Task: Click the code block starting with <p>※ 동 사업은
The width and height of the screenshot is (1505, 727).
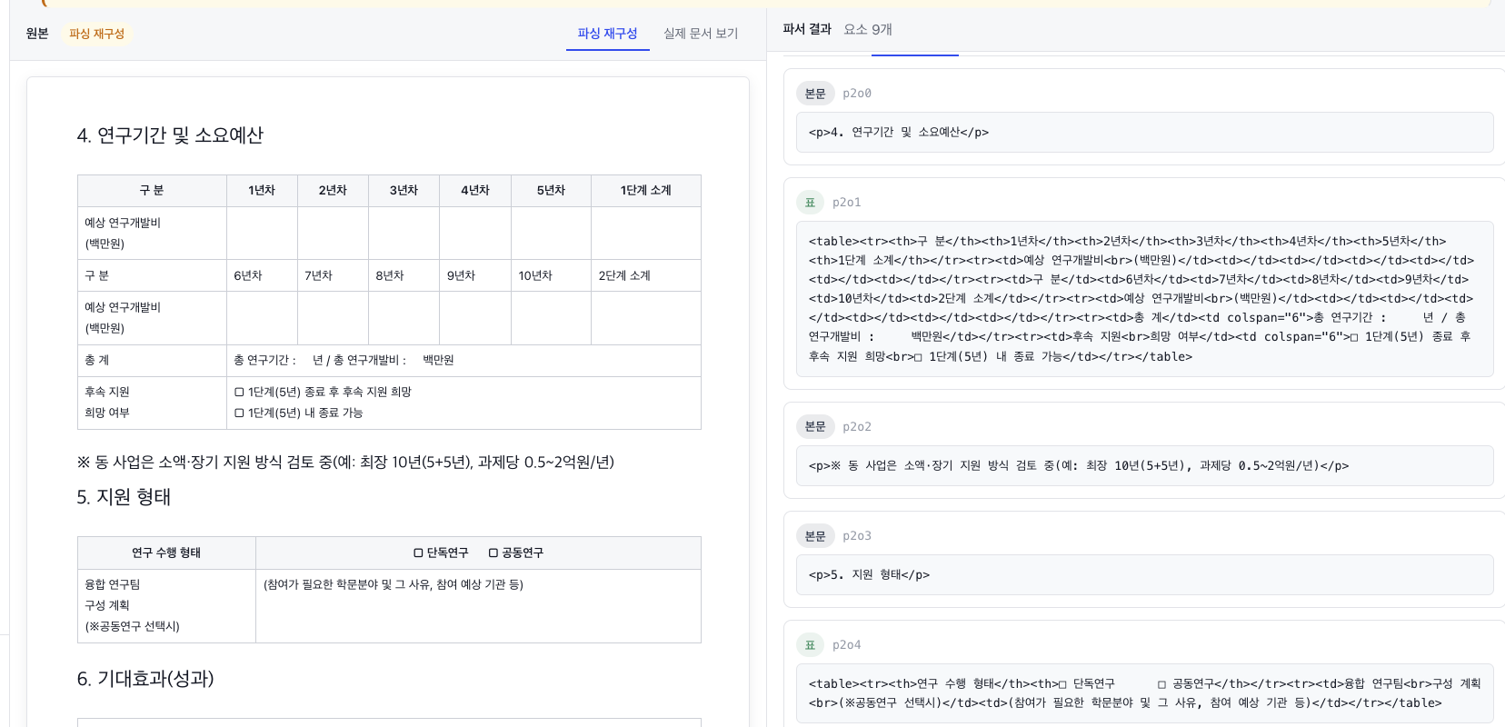Action: point(1144,466)
